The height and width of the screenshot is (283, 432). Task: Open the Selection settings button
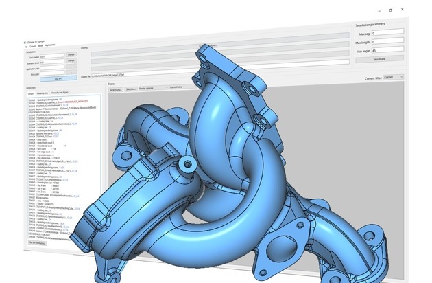click(x=131, y=89)
